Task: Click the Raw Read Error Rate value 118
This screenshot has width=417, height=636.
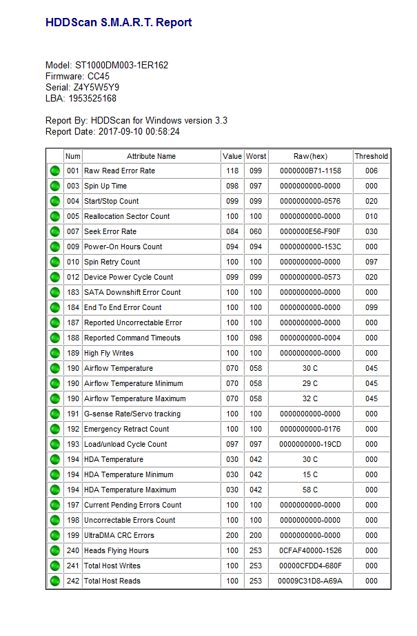Action: (232, 171)
